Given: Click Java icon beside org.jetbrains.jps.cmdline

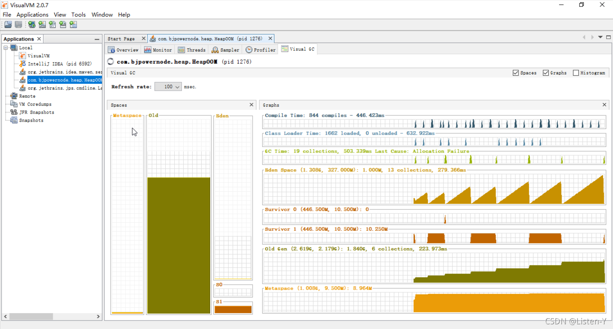Looking at the screenshot, I should tap(23, 88).
